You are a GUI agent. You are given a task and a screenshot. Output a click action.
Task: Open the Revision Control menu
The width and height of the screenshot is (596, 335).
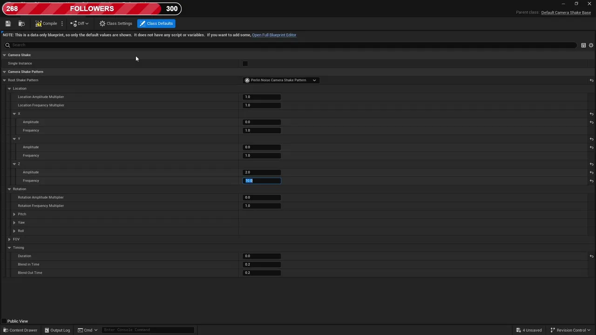pos(570,330)
